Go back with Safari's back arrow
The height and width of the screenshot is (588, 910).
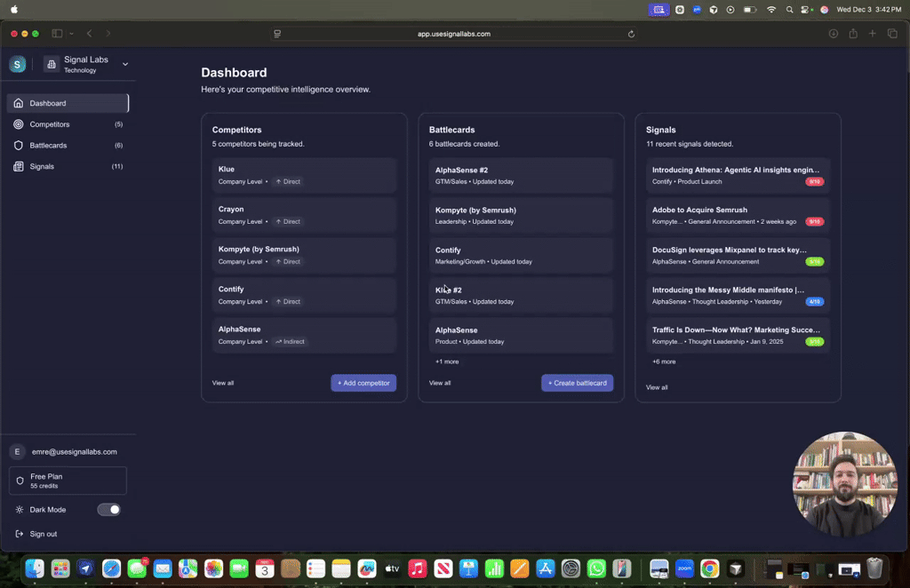(x=90, y=34)
